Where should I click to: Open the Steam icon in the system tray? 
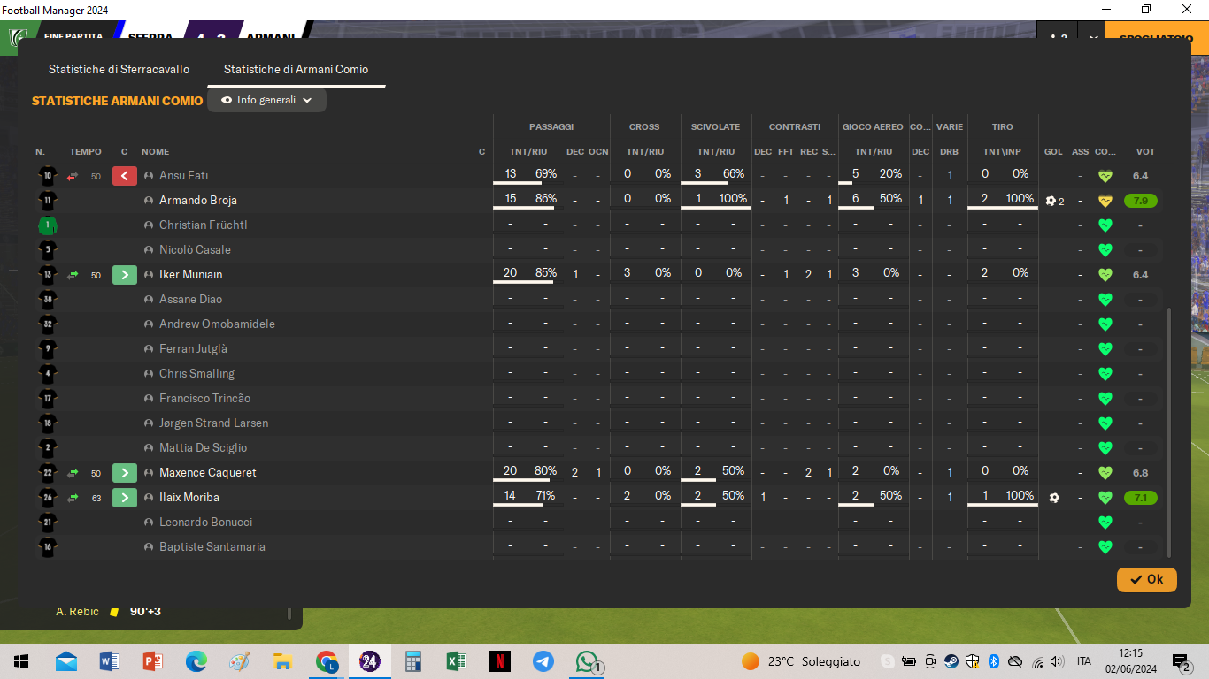click(x=951, y=661)
